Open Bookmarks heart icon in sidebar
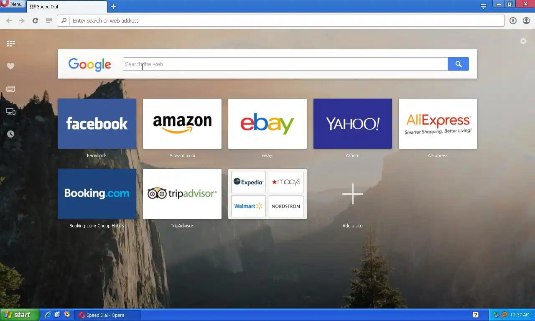535x321 pixels. click(x=10, y=66)
